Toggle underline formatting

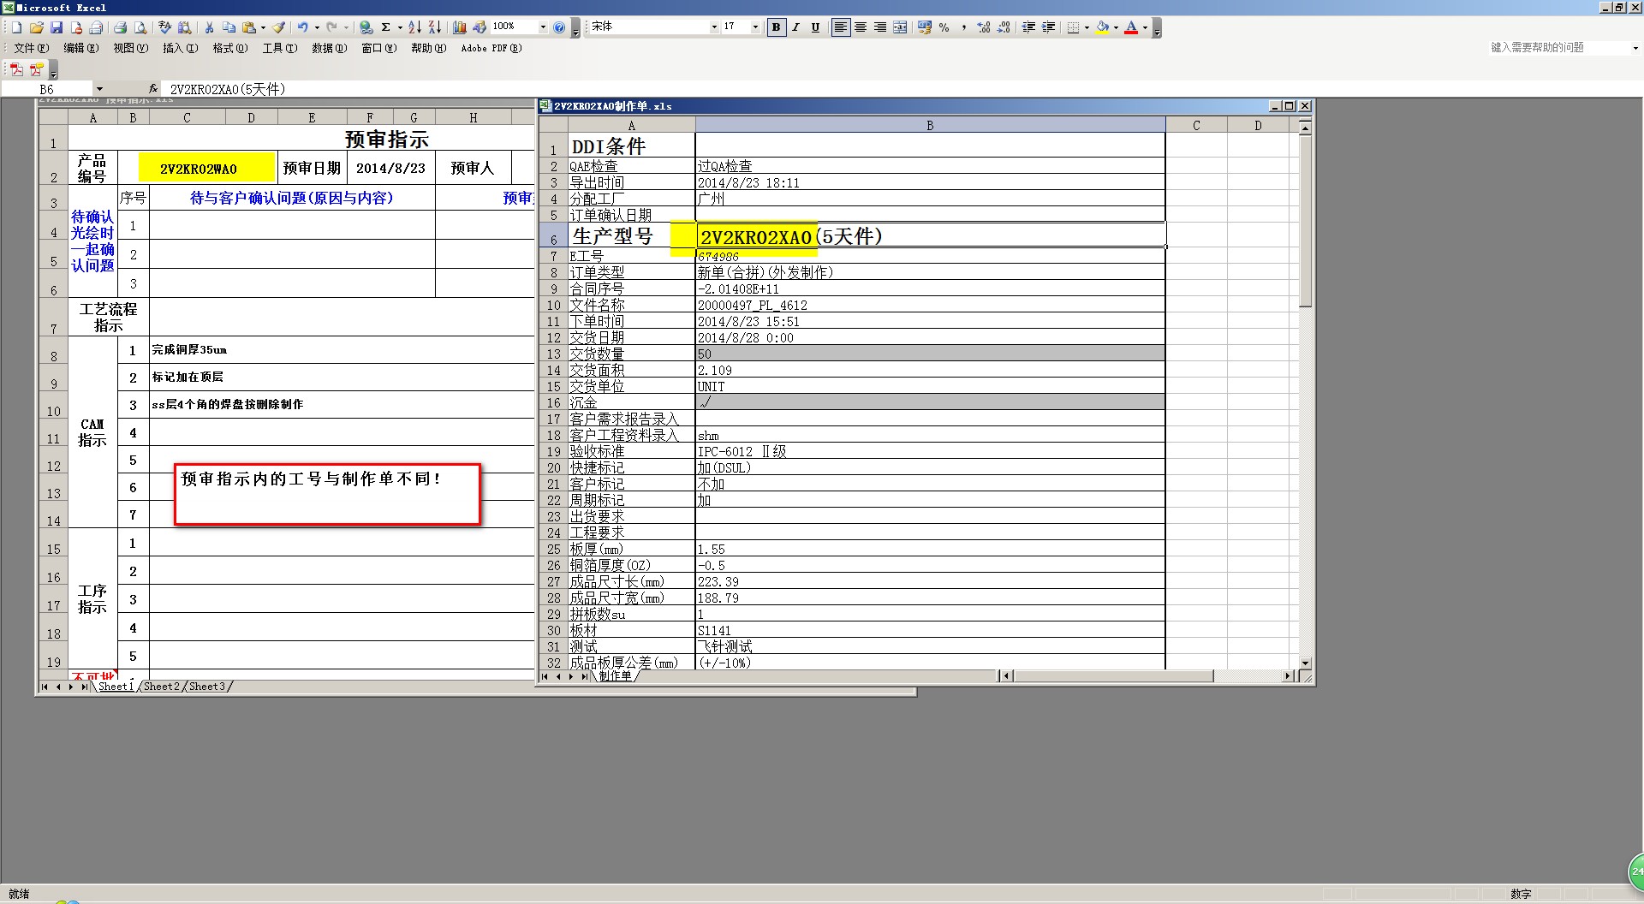(815, 27)
